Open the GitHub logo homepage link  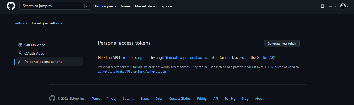coord(11,6)
